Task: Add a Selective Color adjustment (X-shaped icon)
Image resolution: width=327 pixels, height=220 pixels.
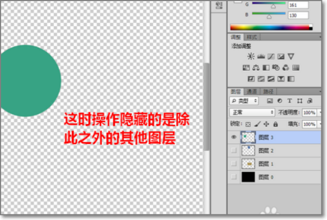Action: tap(281, 79)
